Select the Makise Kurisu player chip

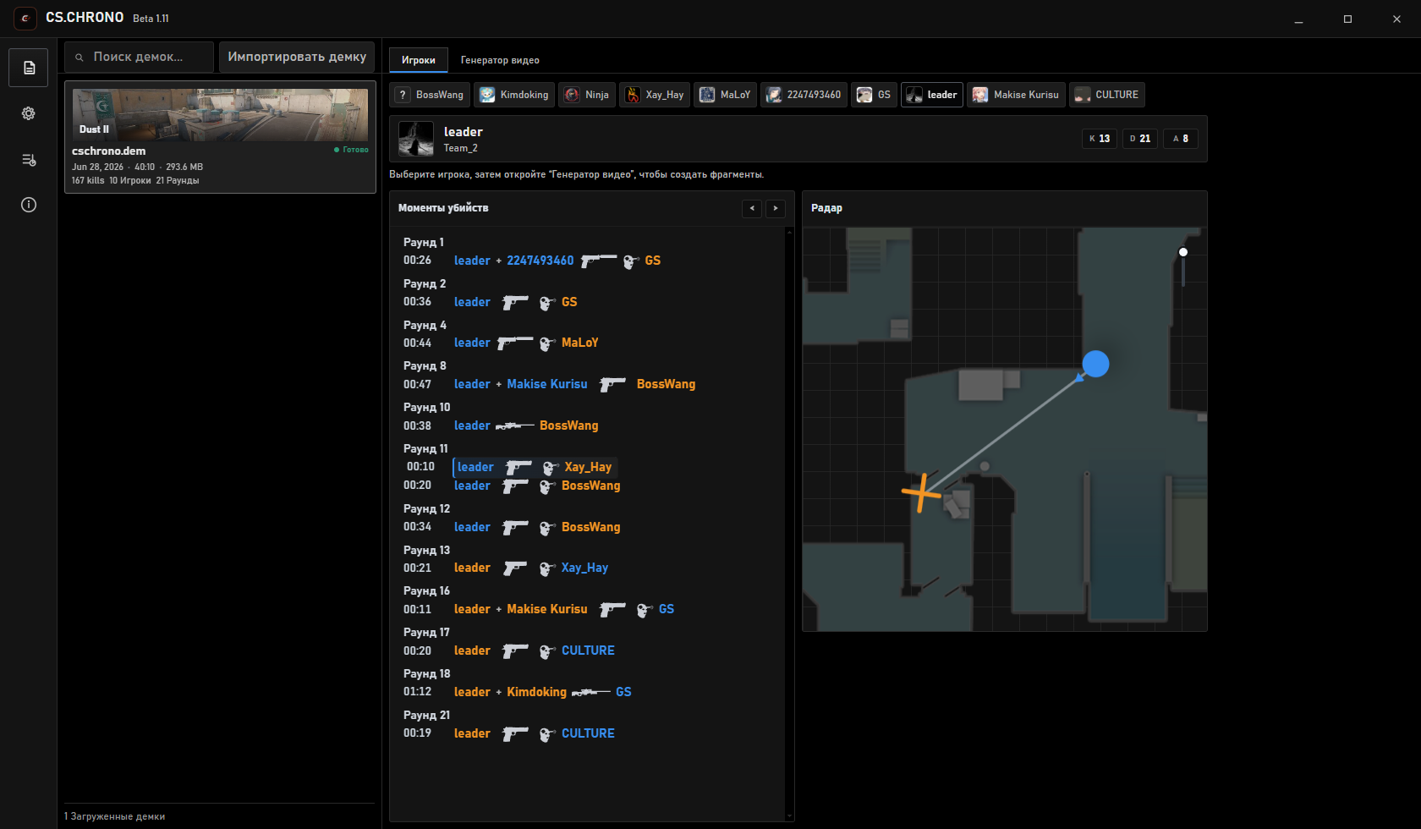pyautogui.click(x=1016, y=95)
